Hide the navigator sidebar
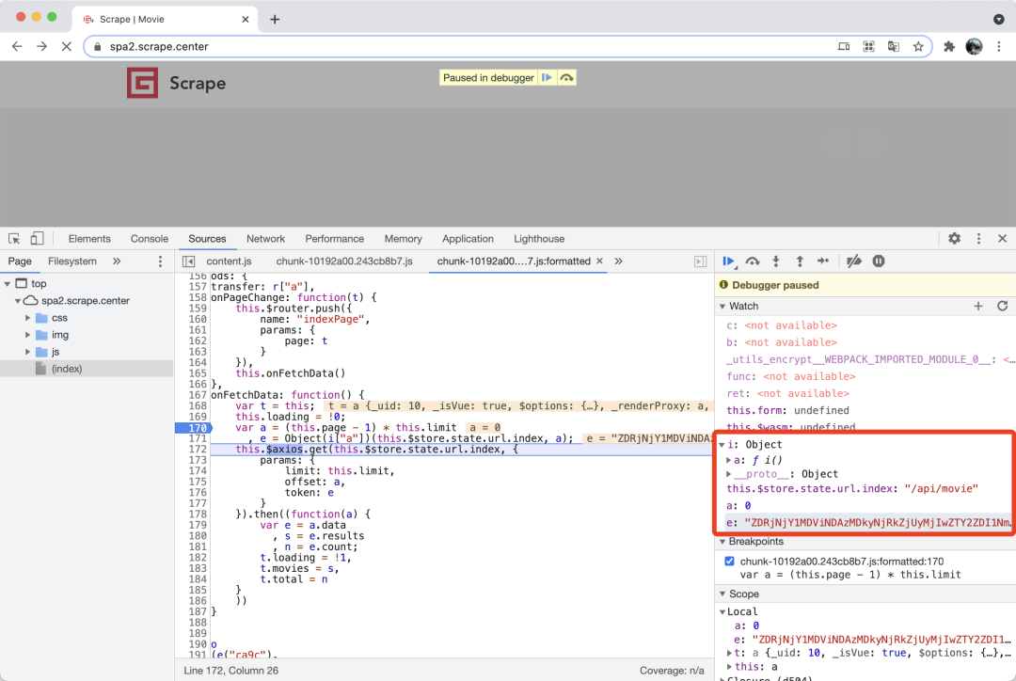Viewport: 1016px width, 681px height. [x=188, y=261]
